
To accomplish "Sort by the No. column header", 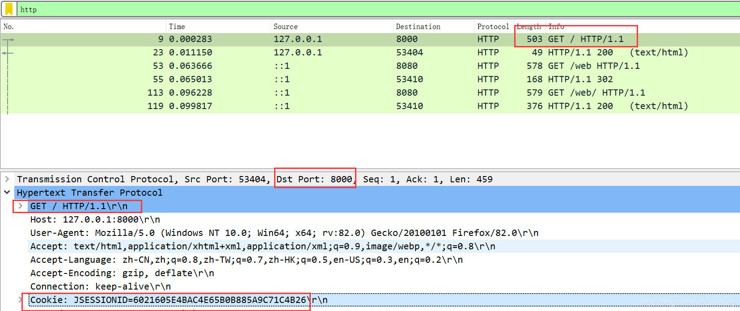I will point(83,26).
